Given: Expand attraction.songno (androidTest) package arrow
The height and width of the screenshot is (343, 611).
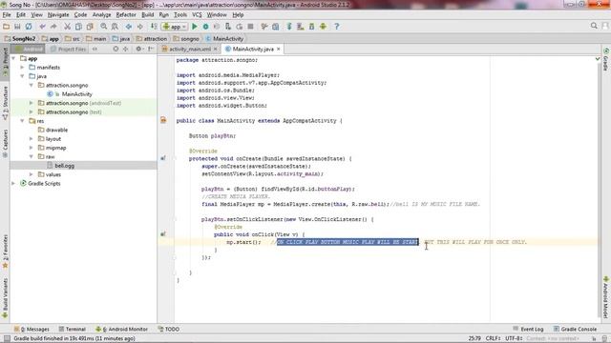Looking at the screenshot, I should (x=32, y=103).
